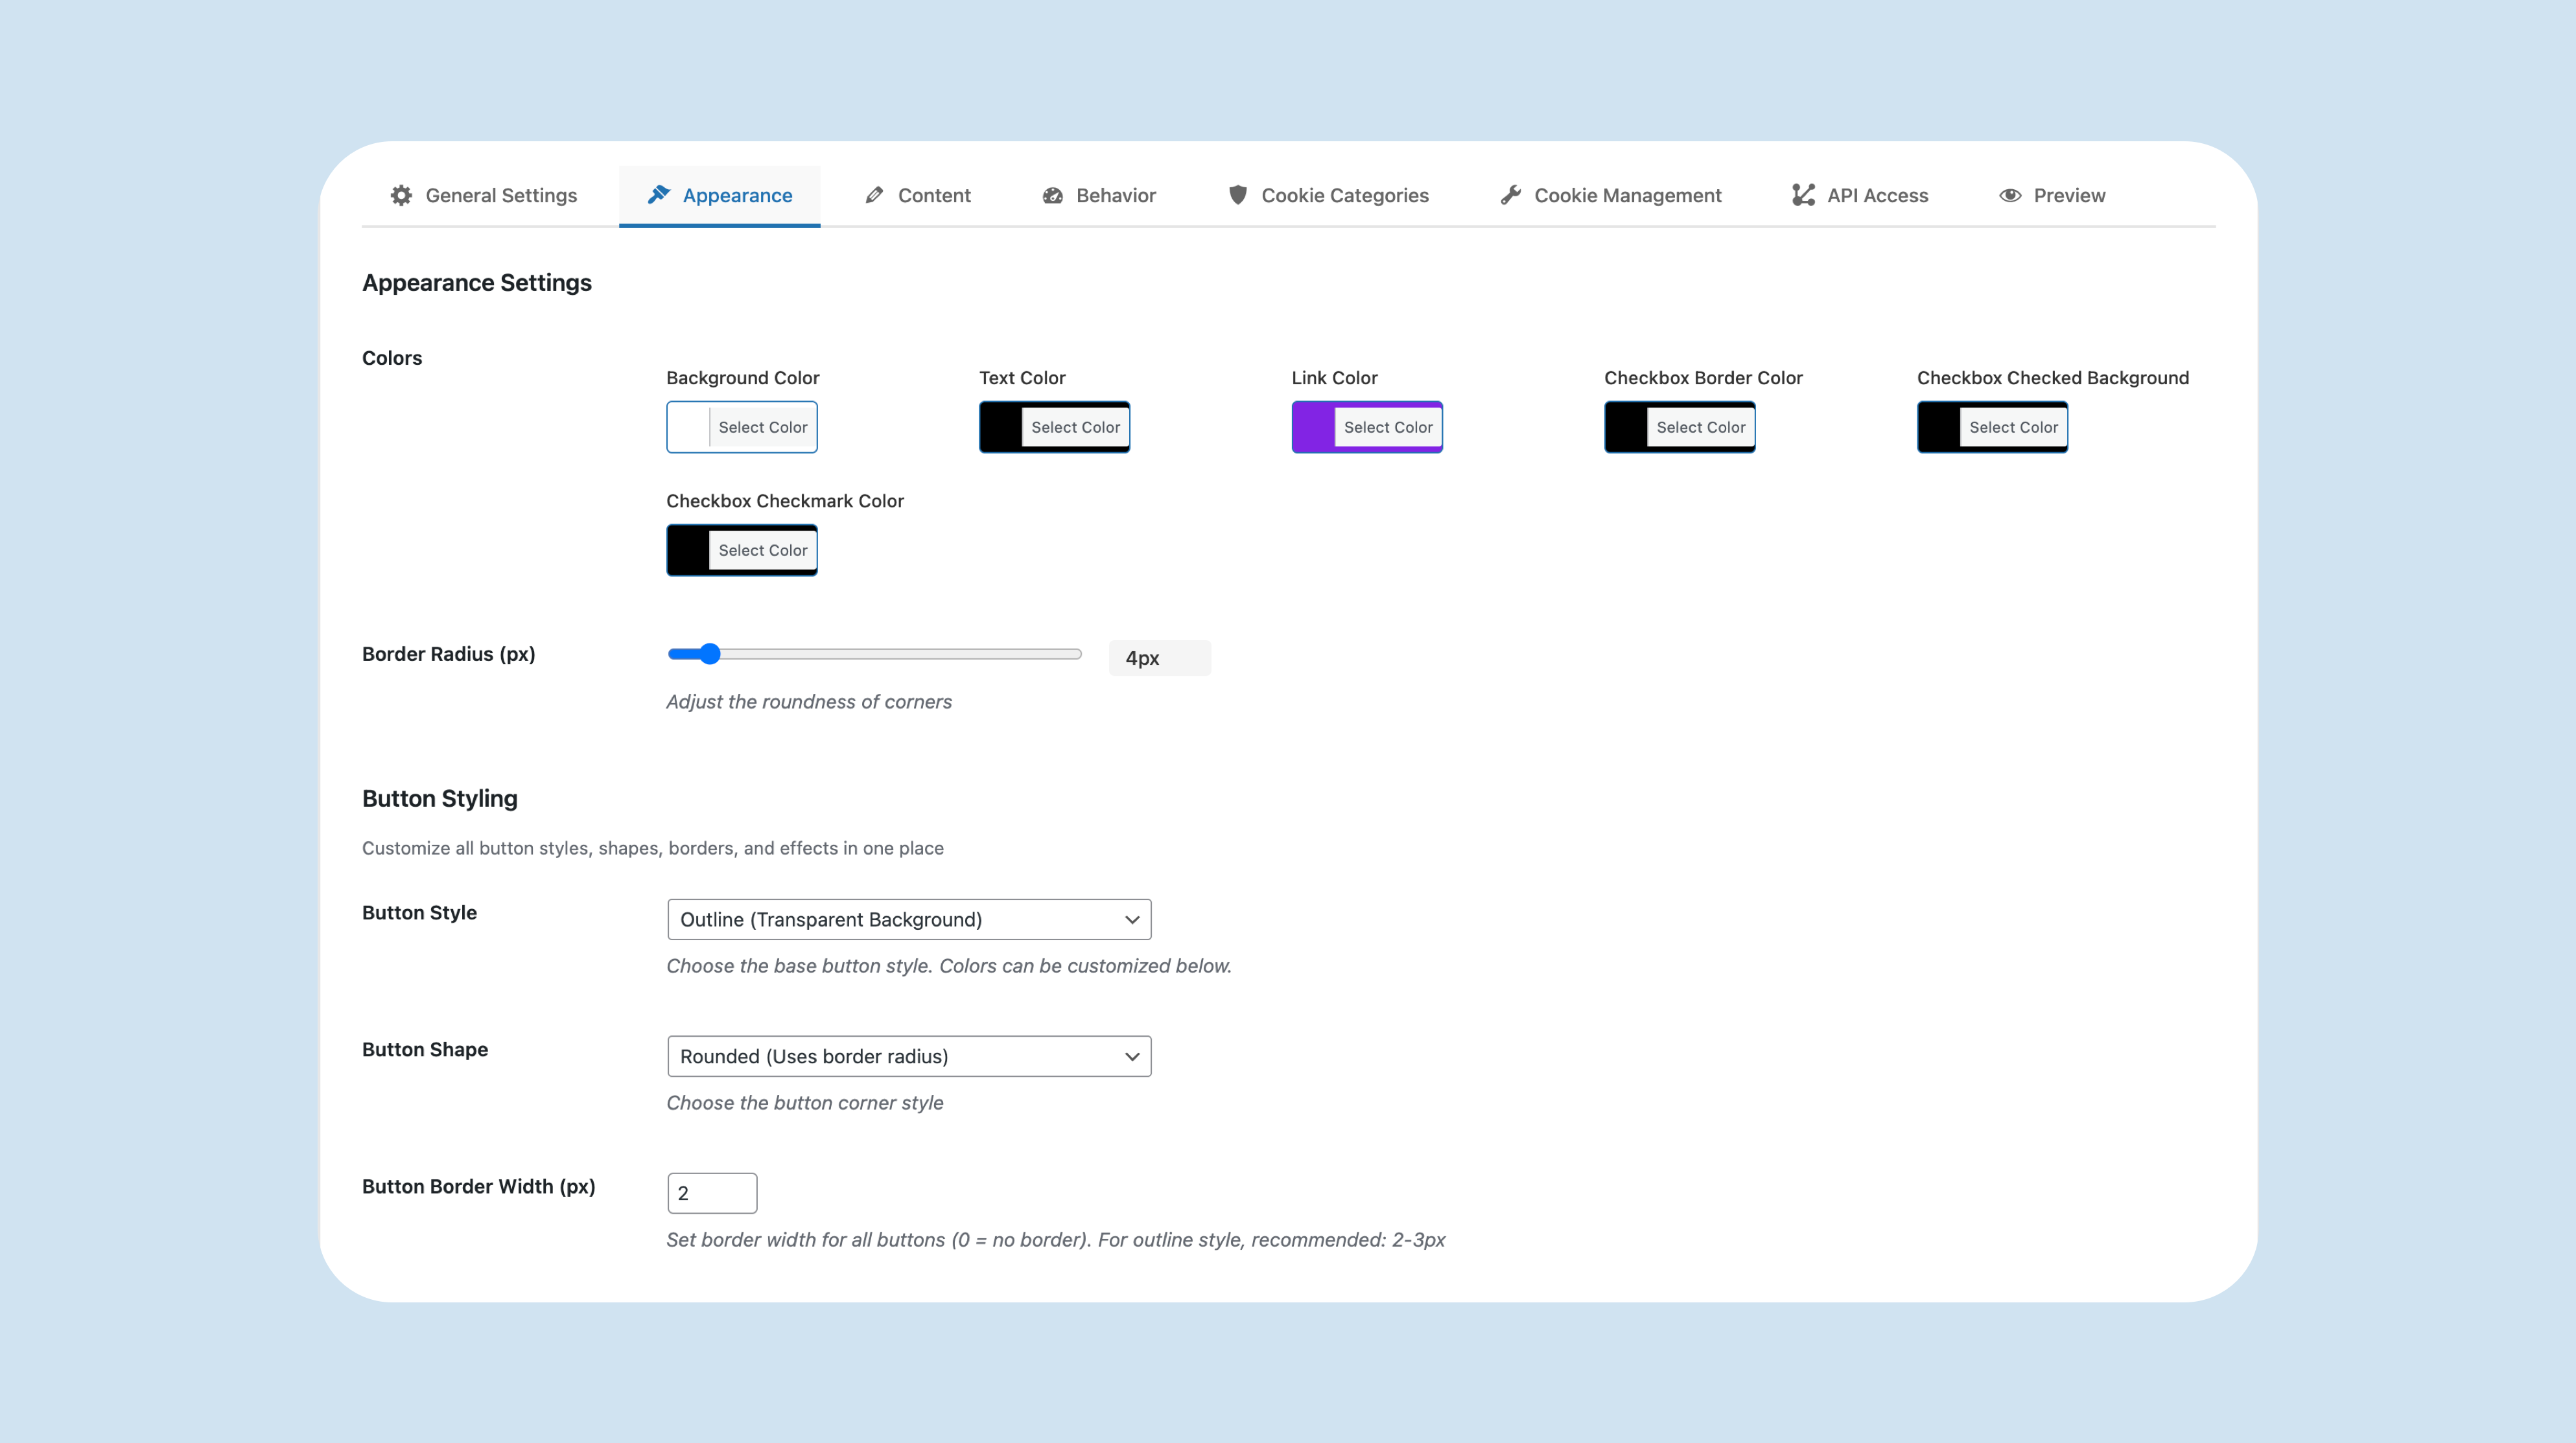The width and height of the screenshot is (2576, 1443).
Task: Click the wrench icon on Cookie Management
Action: tap(1511, 195)
